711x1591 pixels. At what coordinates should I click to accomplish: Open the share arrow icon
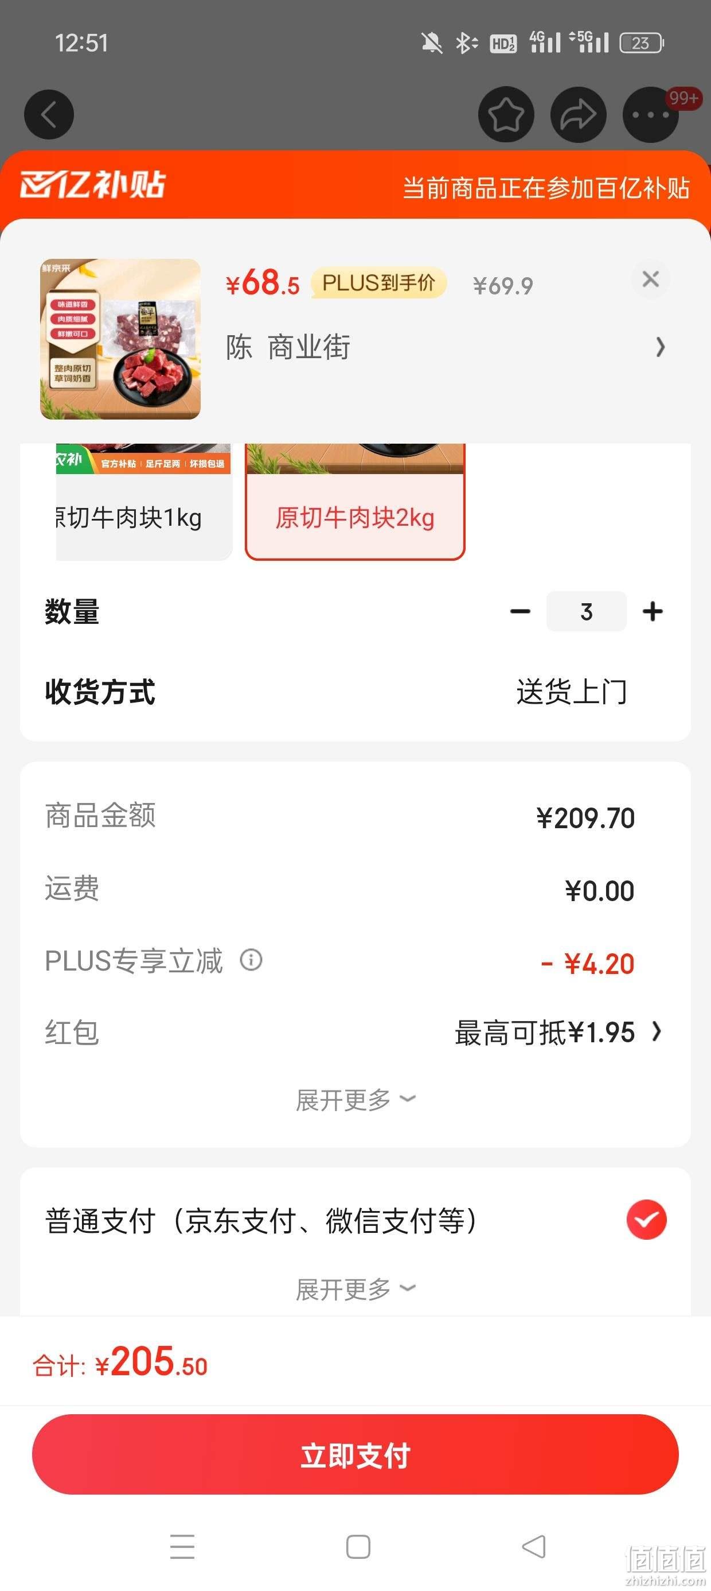(x=579, y=114)
